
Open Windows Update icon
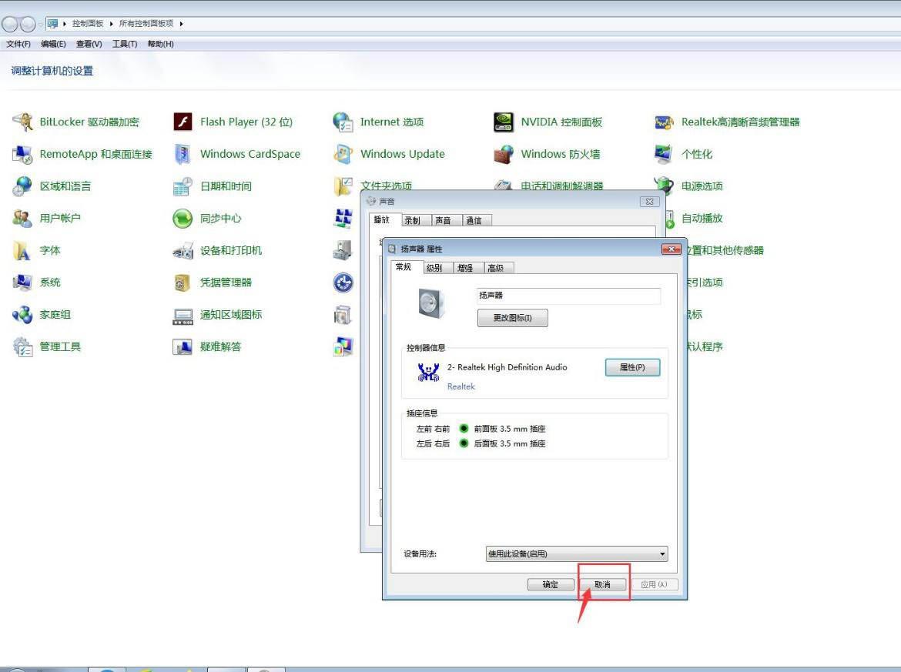tap(343, 154)
